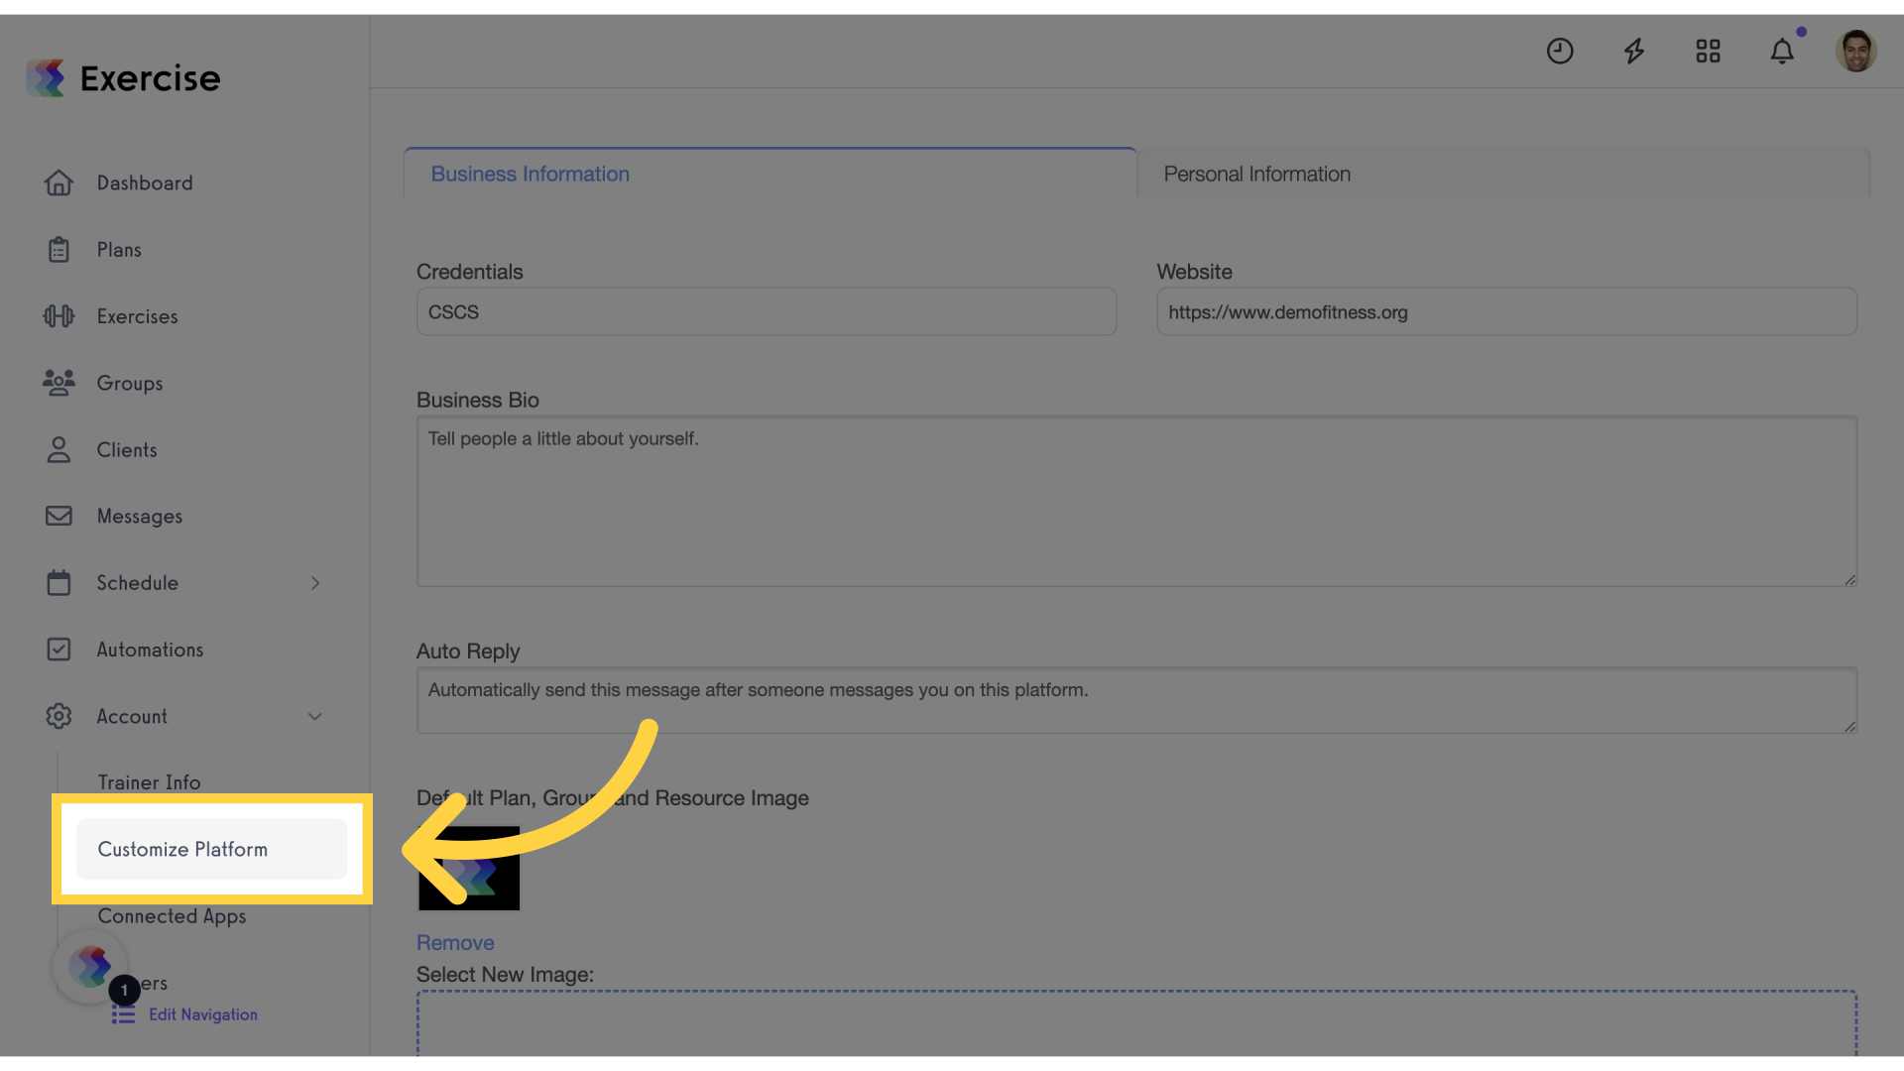Click the Account gear icon
The width and height of the screenshot is (1904, 1071).
coord(59,716)
